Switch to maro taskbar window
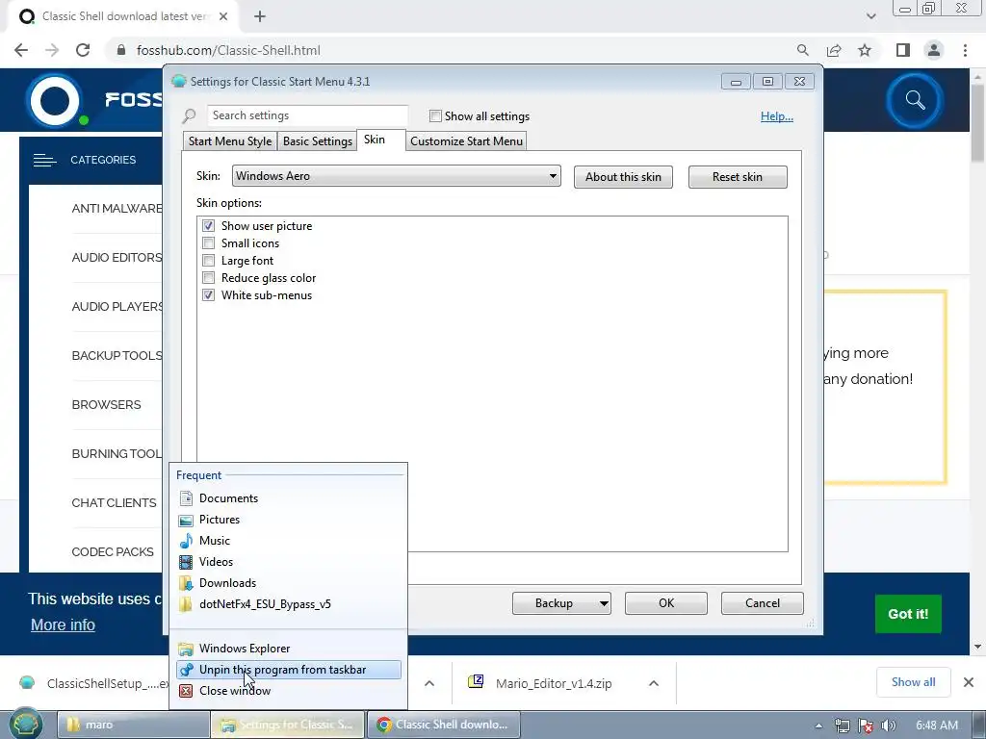The image size is (986, 739). [x=133, y=725]
